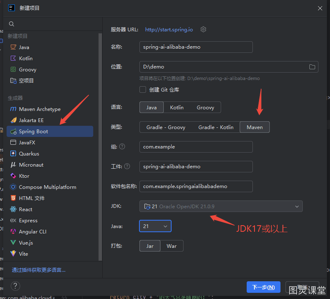
Task: Choose Maven build type
Action: coord(255,127)
